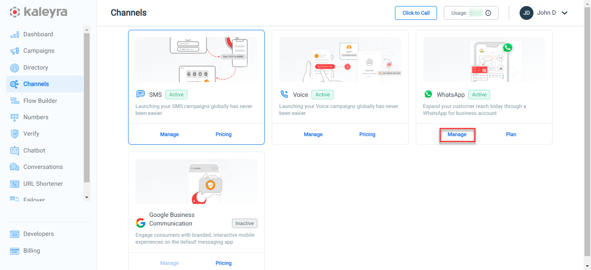Click the Developers code icon
Viewport: 591px width, 270px height.
pos(15,234)
